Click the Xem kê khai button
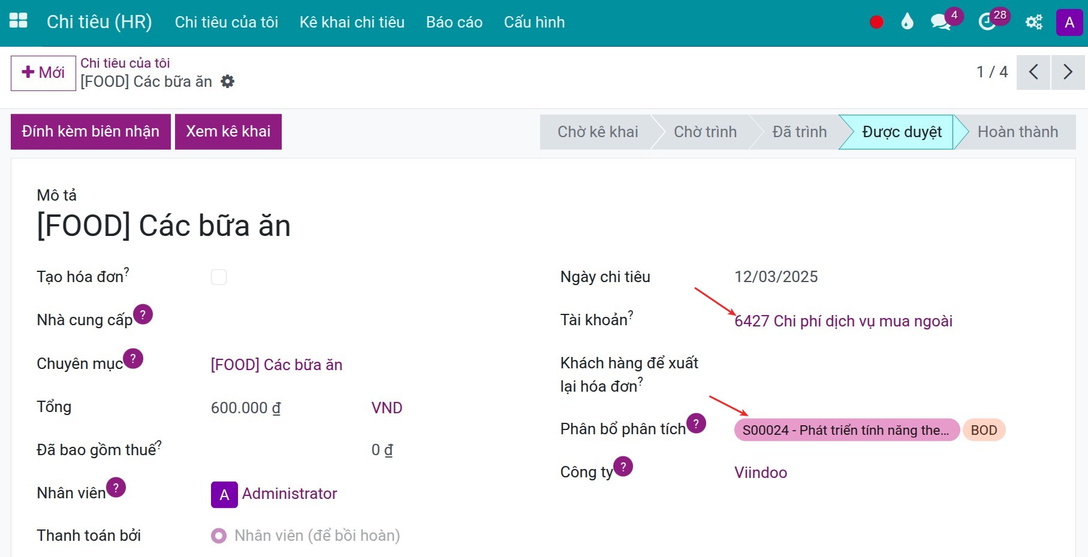Image resolution: width=1088 pixels, height=557 pixels. click(228, 132)
